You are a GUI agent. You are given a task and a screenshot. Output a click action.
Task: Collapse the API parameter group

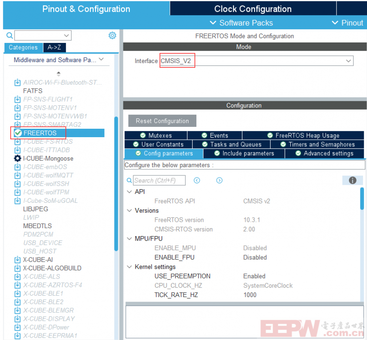(129, 192)
